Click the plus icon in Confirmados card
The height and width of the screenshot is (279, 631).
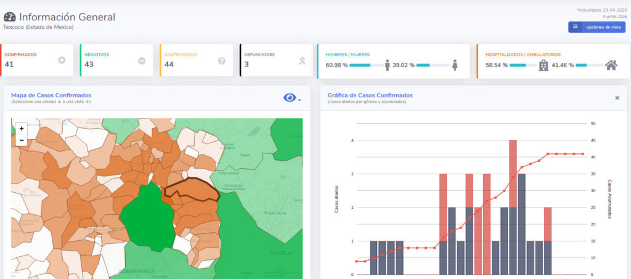click(62, 60)
